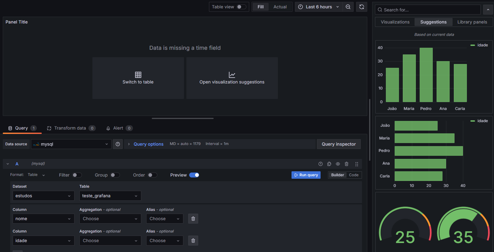
Task: Click the Run query button
Action: click(x=306, y=175)
